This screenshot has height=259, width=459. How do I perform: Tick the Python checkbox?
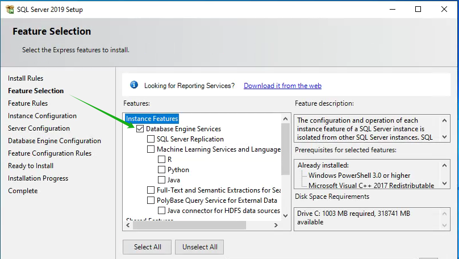click(x=161, y=170)
